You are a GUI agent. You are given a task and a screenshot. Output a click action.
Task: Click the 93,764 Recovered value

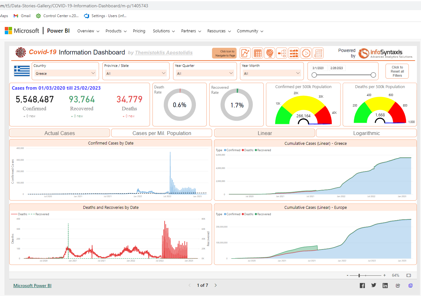tap(82, 100)
